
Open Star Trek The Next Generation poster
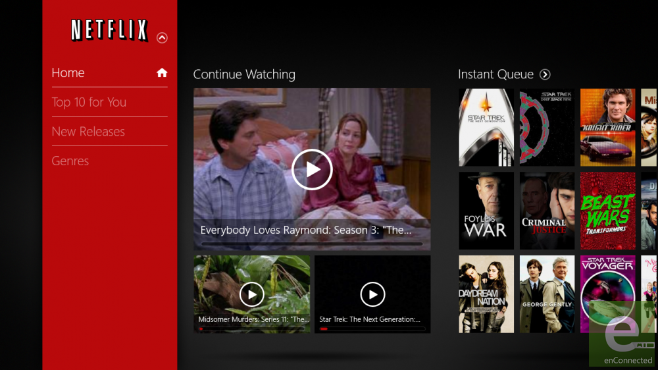pos(486,127)
